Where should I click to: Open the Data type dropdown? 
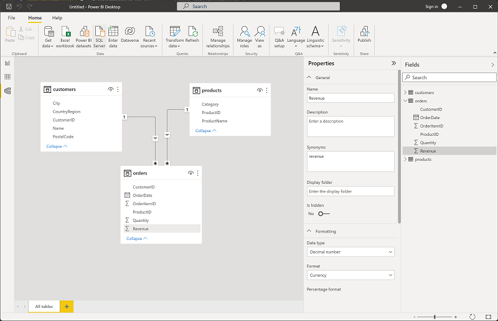[x=350, y=252]
